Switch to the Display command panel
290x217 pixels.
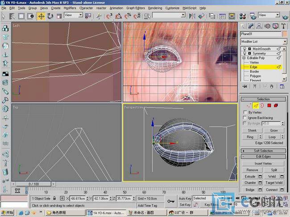[x=276, y=26]
